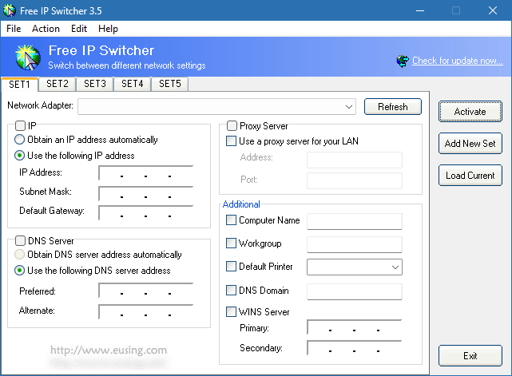Switch to the SET1 tab
Viewport: 512px width, 376px height.
(x=20, y=84)
